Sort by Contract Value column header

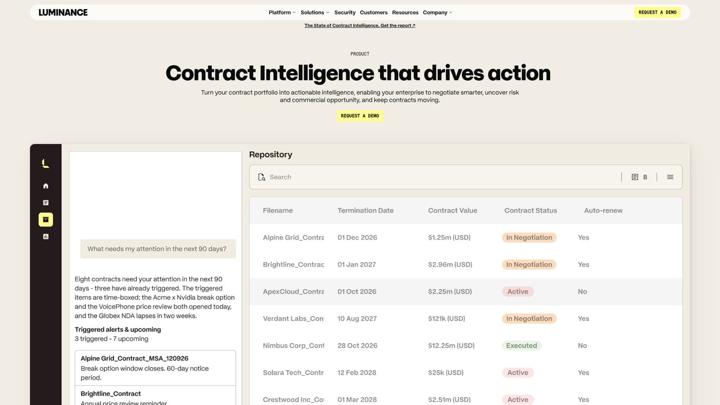[x=453, y=210]
